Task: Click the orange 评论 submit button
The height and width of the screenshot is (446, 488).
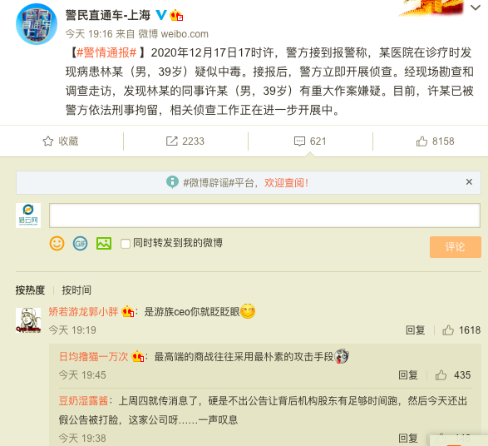Action: pyautogui.click(x=456, y=247)
